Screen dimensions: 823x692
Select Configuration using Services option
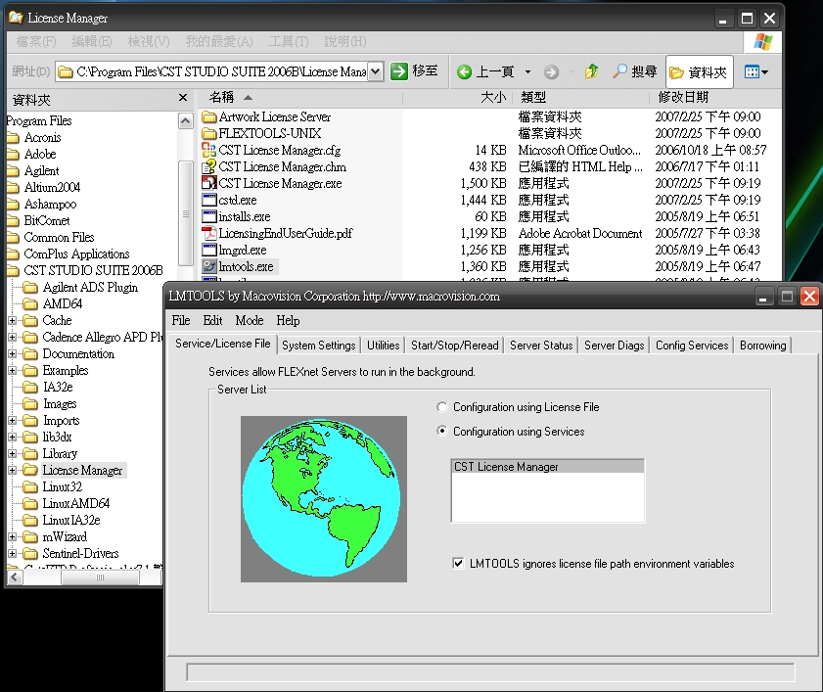point(442,431)
